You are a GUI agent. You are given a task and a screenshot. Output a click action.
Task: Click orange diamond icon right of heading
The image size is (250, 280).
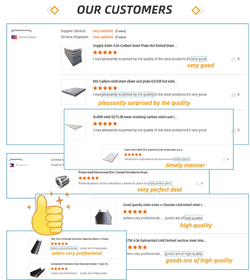(x=197, y=10)
